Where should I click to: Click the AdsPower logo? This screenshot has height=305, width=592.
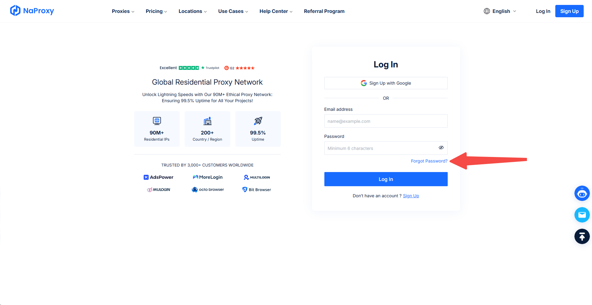point(158,177)
